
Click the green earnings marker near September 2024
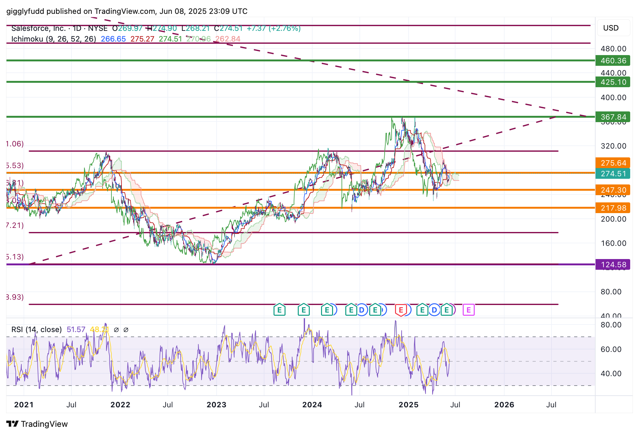(x=375, y=310)
